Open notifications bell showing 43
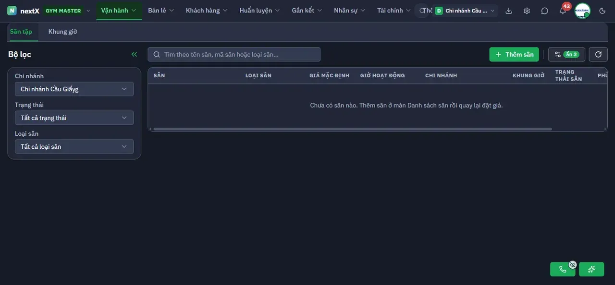 tap(563, 11)
